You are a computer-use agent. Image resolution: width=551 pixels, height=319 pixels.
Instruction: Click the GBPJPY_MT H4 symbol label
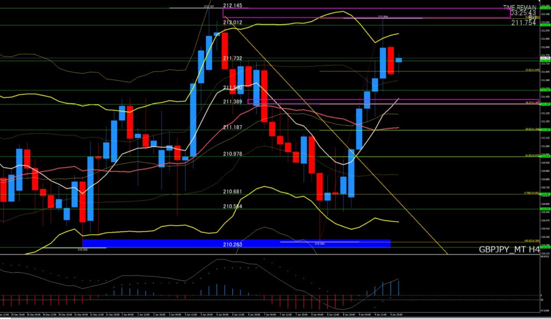point(508,250)
